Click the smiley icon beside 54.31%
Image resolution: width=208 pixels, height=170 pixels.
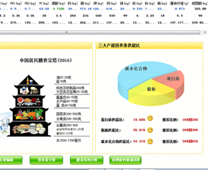[150, 141]
